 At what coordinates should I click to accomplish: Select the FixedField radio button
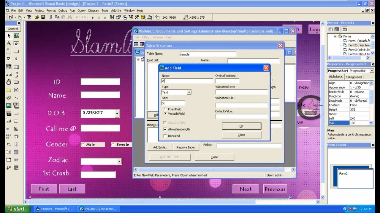[x=165, y=109]
